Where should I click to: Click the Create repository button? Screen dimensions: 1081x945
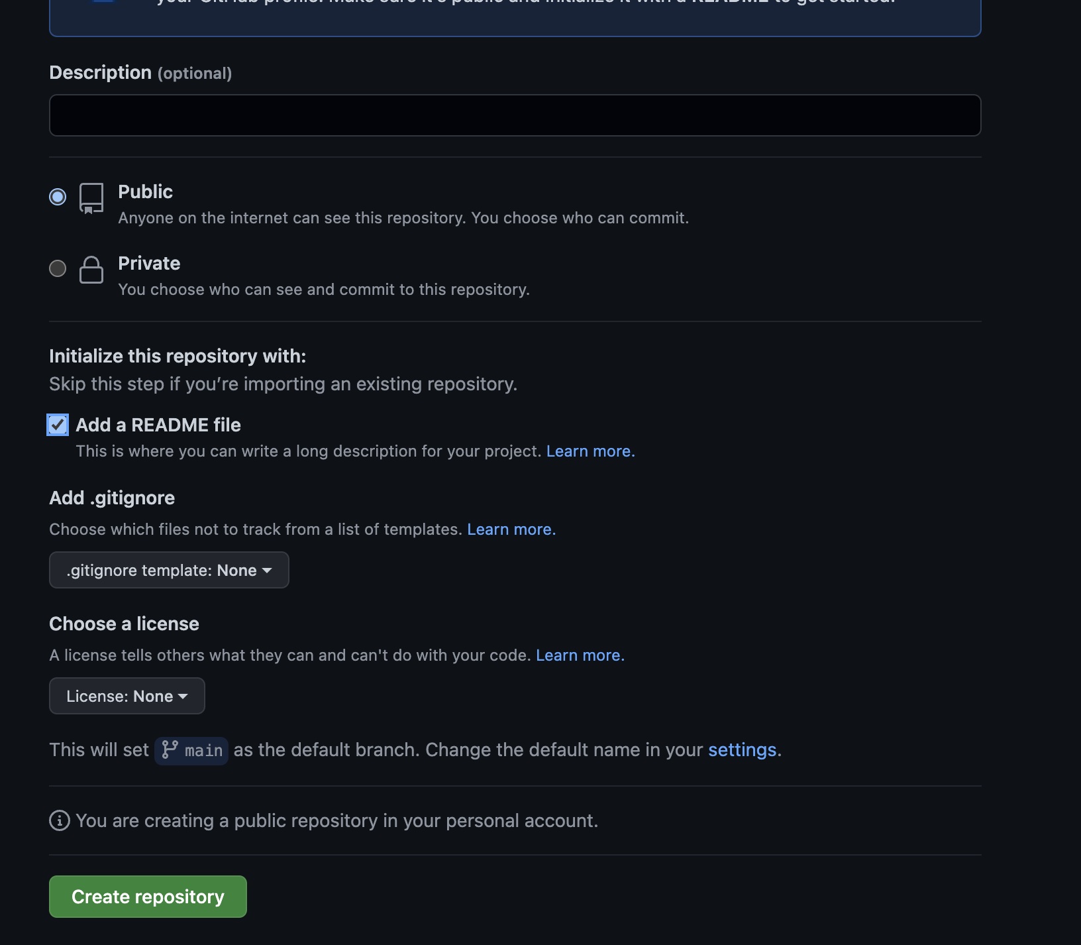148,897
